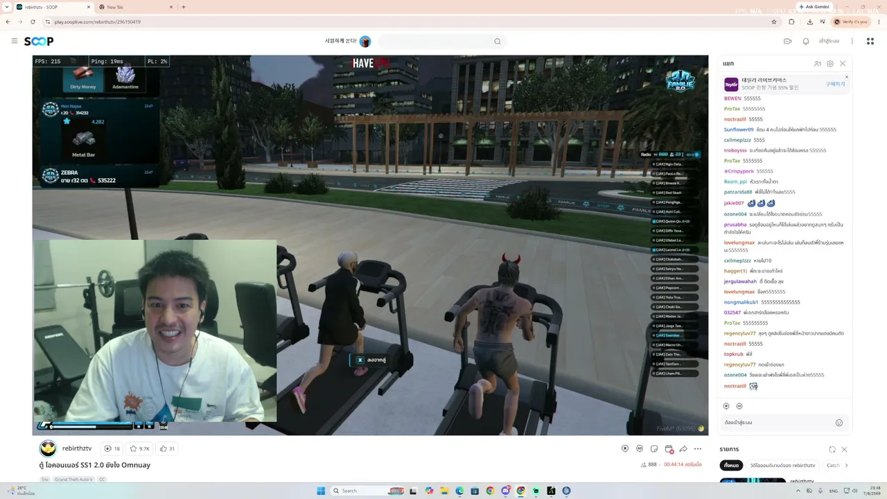Click the clip recording calendar icon
887x499 pixels.
point(669,449)
